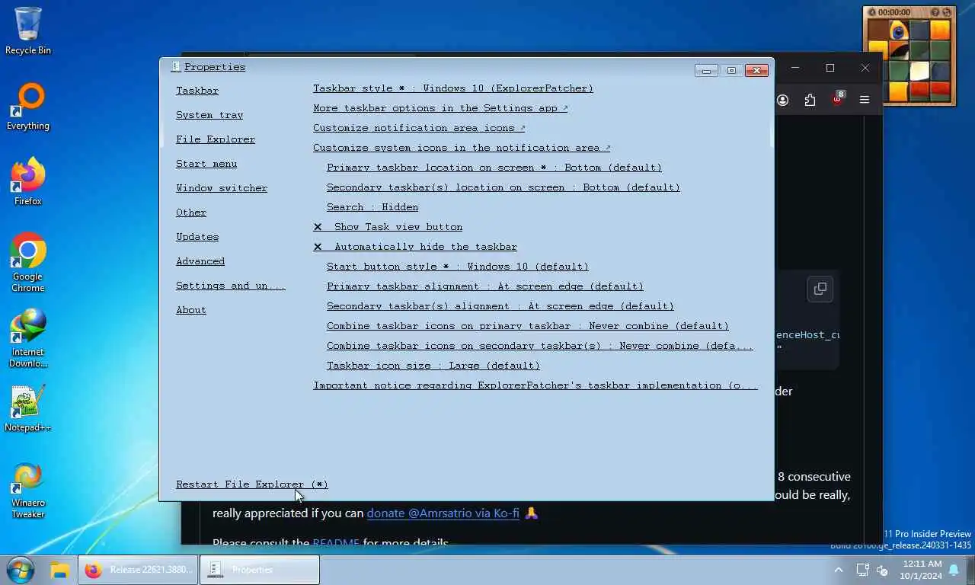975x585 pixels.
Task: Select the Window switcher section
Action: tap(222, 188)
